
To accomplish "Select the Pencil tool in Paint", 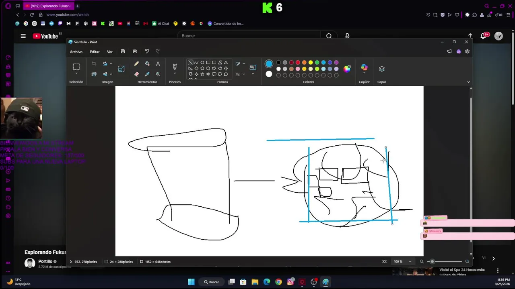I will [x=136, y=64].
